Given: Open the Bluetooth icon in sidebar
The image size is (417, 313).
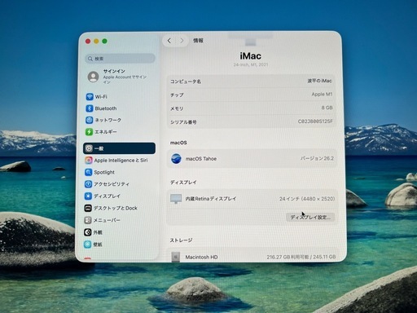Looking at the screenshot, I should point(90,108).
